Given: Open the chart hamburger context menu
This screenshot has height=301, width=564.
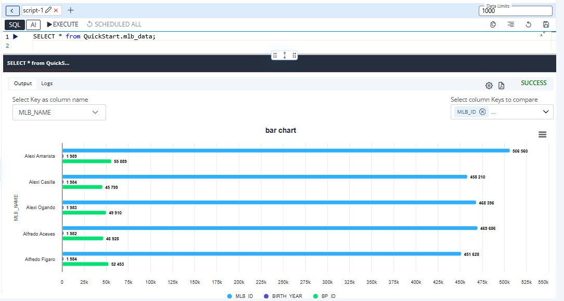Looking at the screenshot, I should point(543,134).
